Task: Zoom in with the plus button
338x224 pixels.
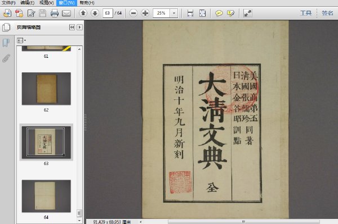Action: 145,13
